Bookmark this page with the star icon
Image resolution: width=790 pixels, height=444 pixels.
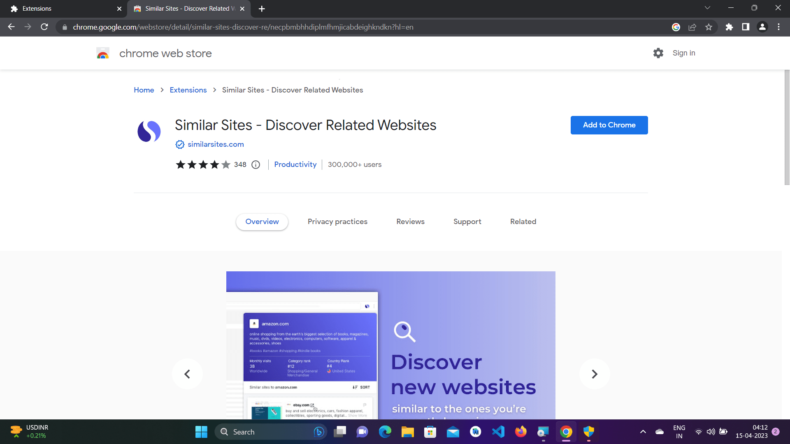coord(709,27)
